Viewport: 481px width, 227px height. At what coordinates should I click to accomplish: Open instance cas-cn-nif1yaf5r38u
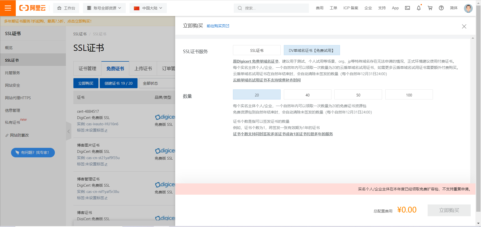point(103,191)
